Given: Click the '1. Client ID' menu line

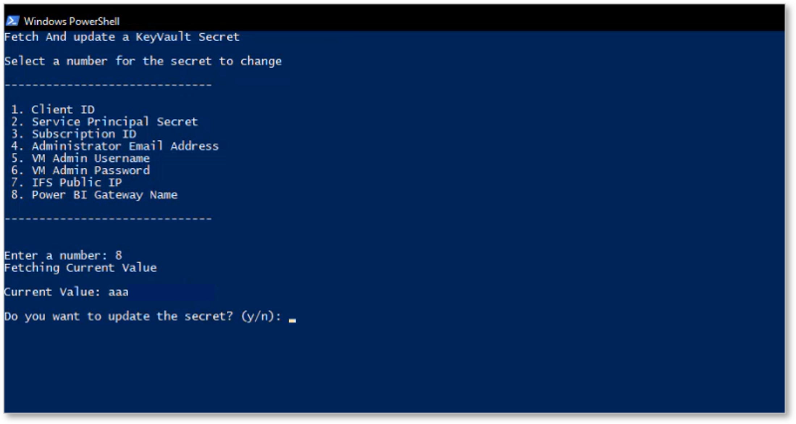Looking at the screenshot, I should click(53, 109).
